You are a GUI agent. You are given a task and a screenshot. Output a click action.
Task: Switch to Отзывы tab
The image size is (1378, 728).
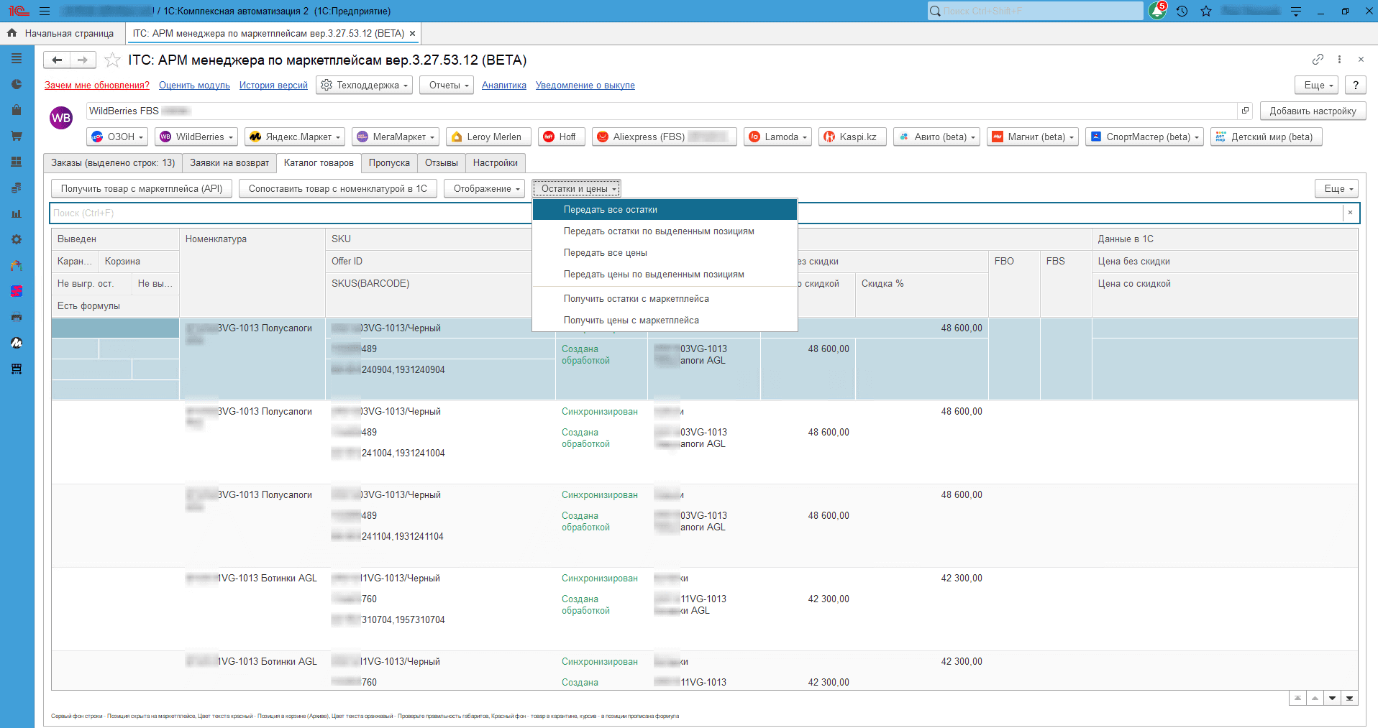point(441,163)
